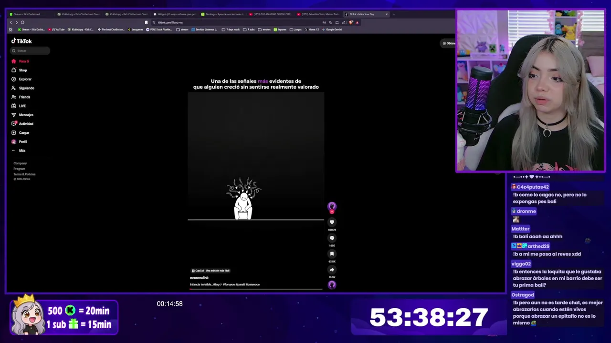Open the PEAK Scout Plushie bookmark

click(x=159, y=30)
